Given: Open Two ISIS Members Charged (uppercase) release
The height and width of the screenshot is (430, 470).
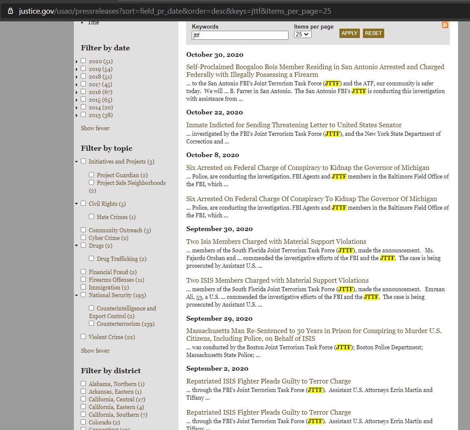Looking at the screenshot, I should click(277, 281).
